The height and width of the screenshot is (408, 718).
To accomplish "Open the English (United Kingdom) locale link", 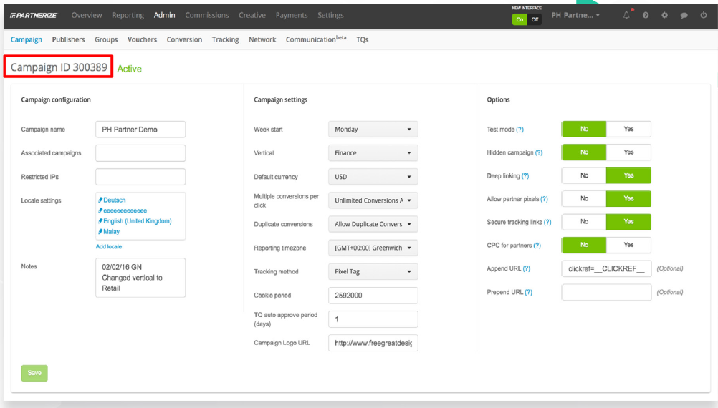I will (138, 221).
